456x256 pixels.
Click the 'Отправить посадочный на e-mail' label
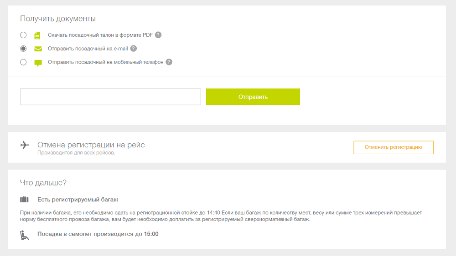[88, 49]
